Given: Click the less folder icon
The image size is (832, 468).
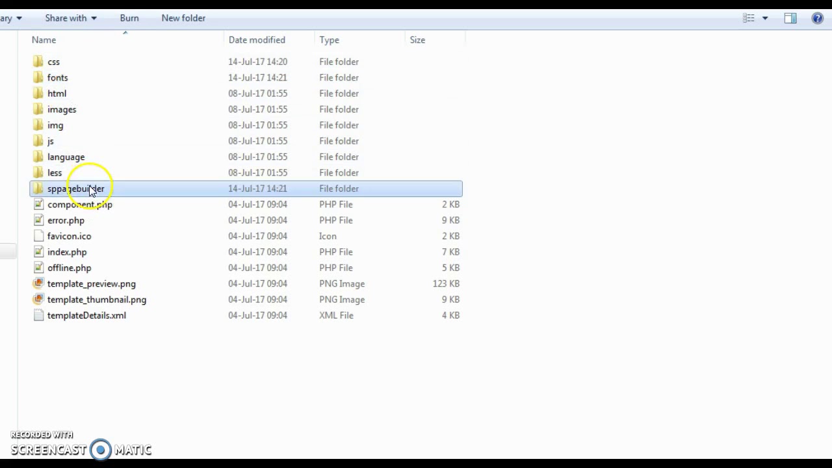Looking at the screenshot, I should pos(38,172).
